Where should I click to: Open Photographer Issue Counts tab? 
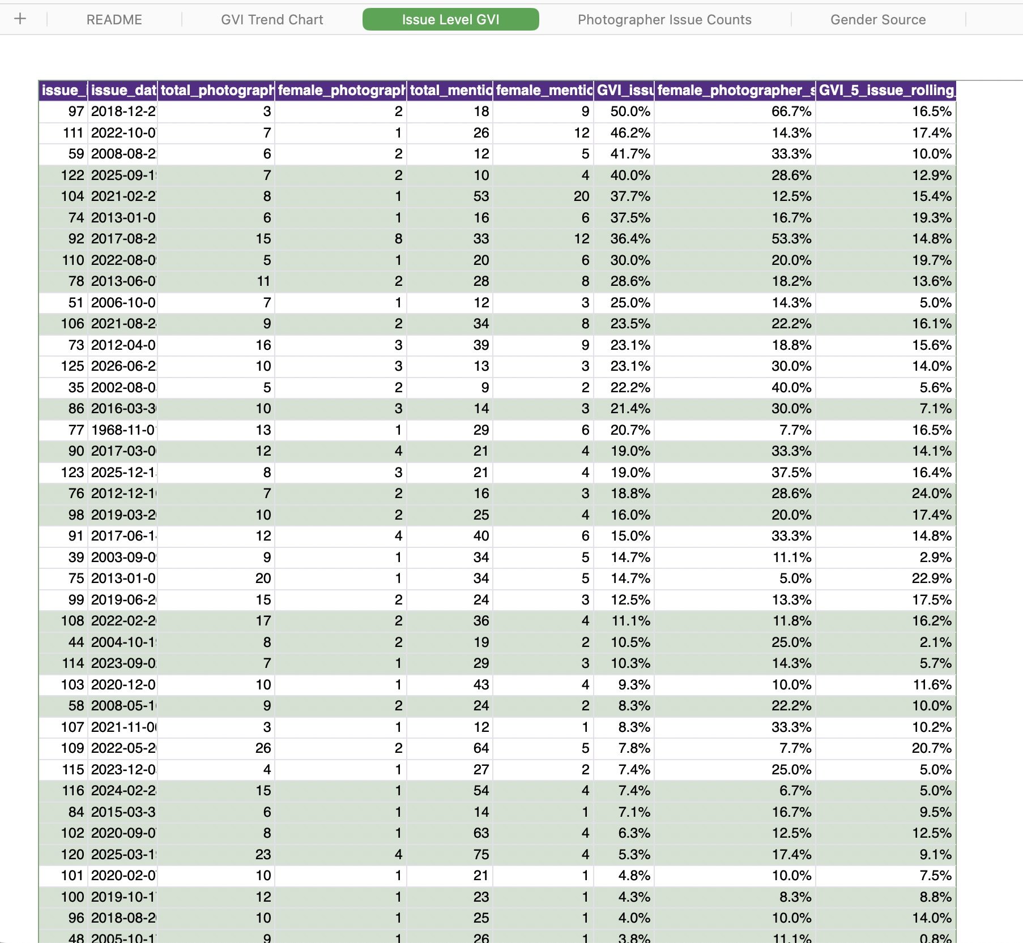[664, 19]
